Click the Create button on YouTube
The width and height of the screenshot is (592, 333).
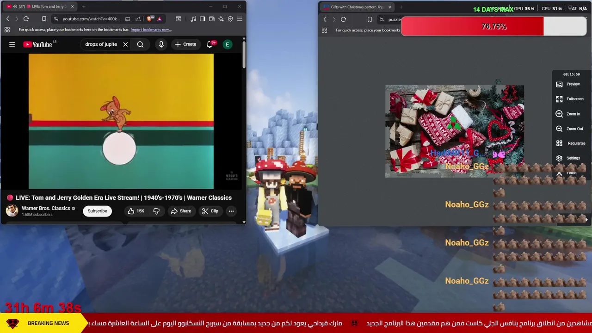pyautogui.click(x=185, y=44)
